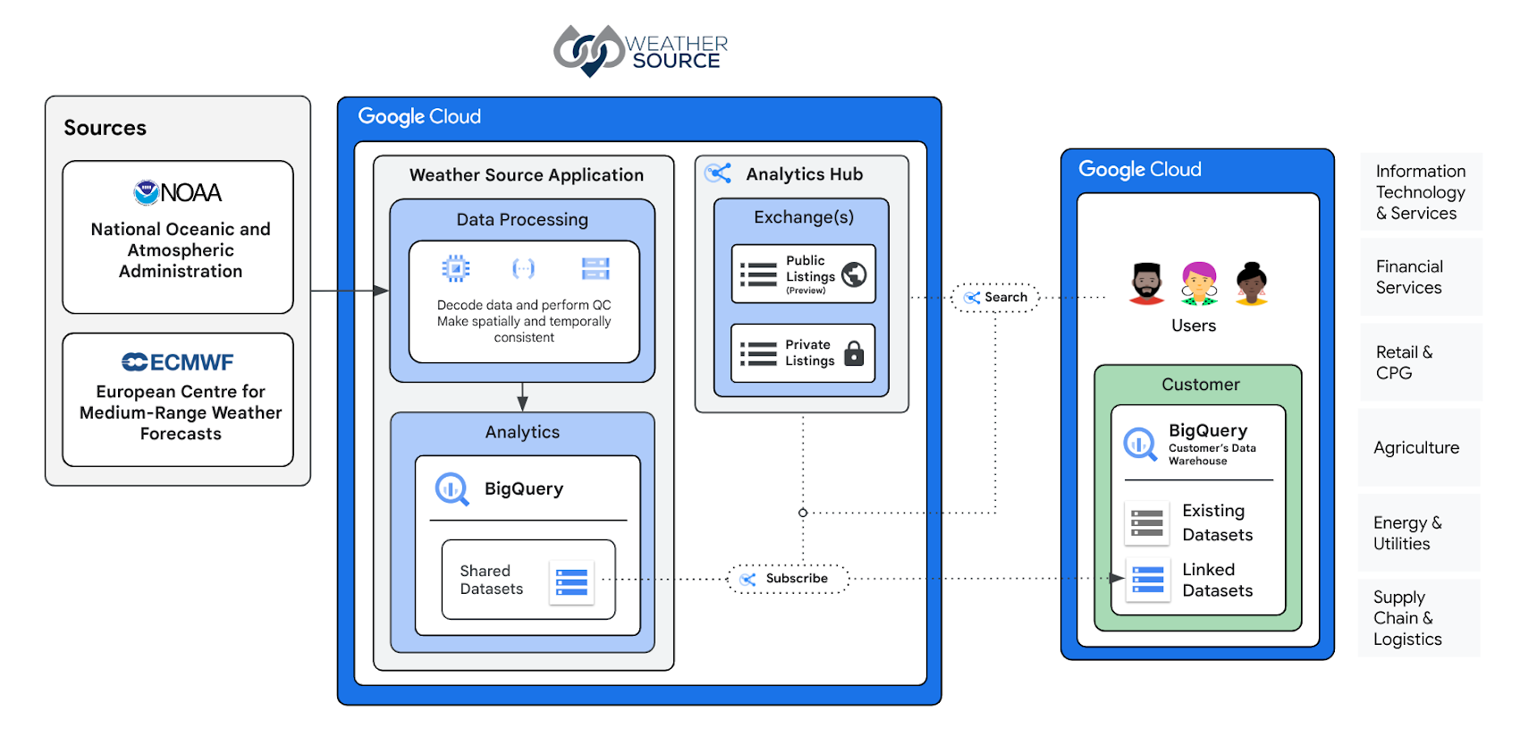Click Weather Source Application heading
The width and height of the screenshot is (1520, 737).
(527, 175)
